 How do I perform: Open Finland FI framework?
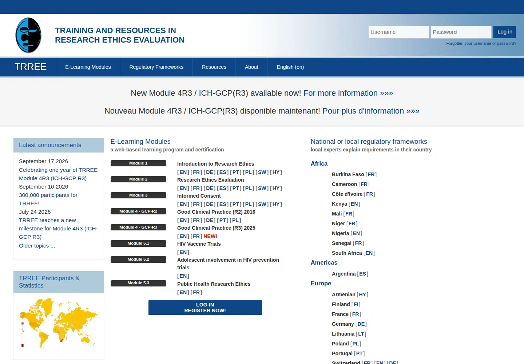[356, 304]
